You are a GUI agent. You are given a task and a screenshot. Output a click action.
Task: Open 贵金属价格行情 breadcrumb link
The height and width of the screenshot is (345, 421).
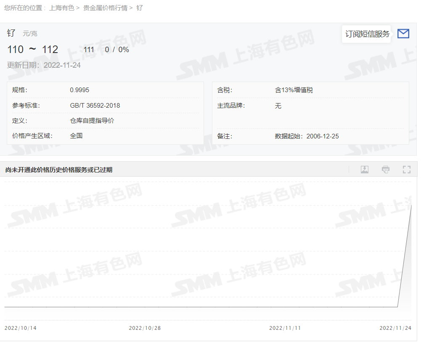(105, 8)
